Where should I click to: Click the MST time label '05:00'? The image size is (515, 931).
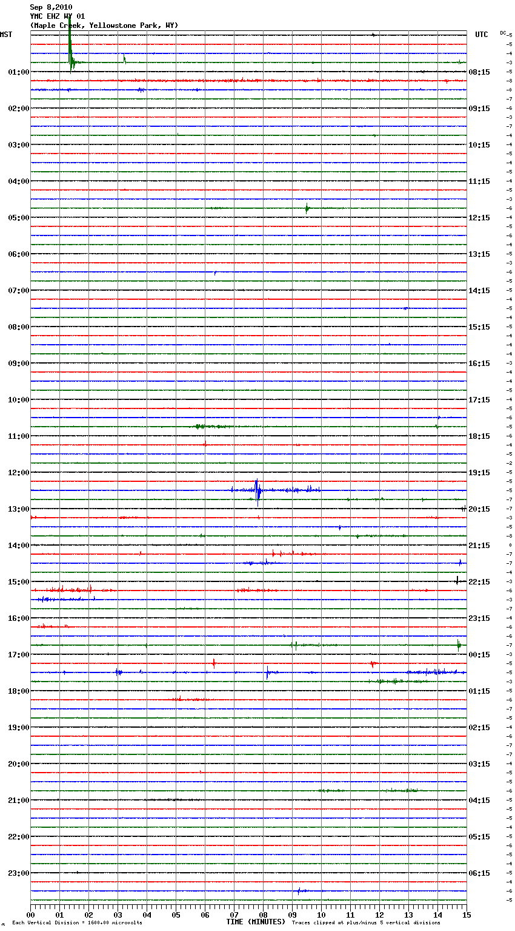[x=19, y=218]
